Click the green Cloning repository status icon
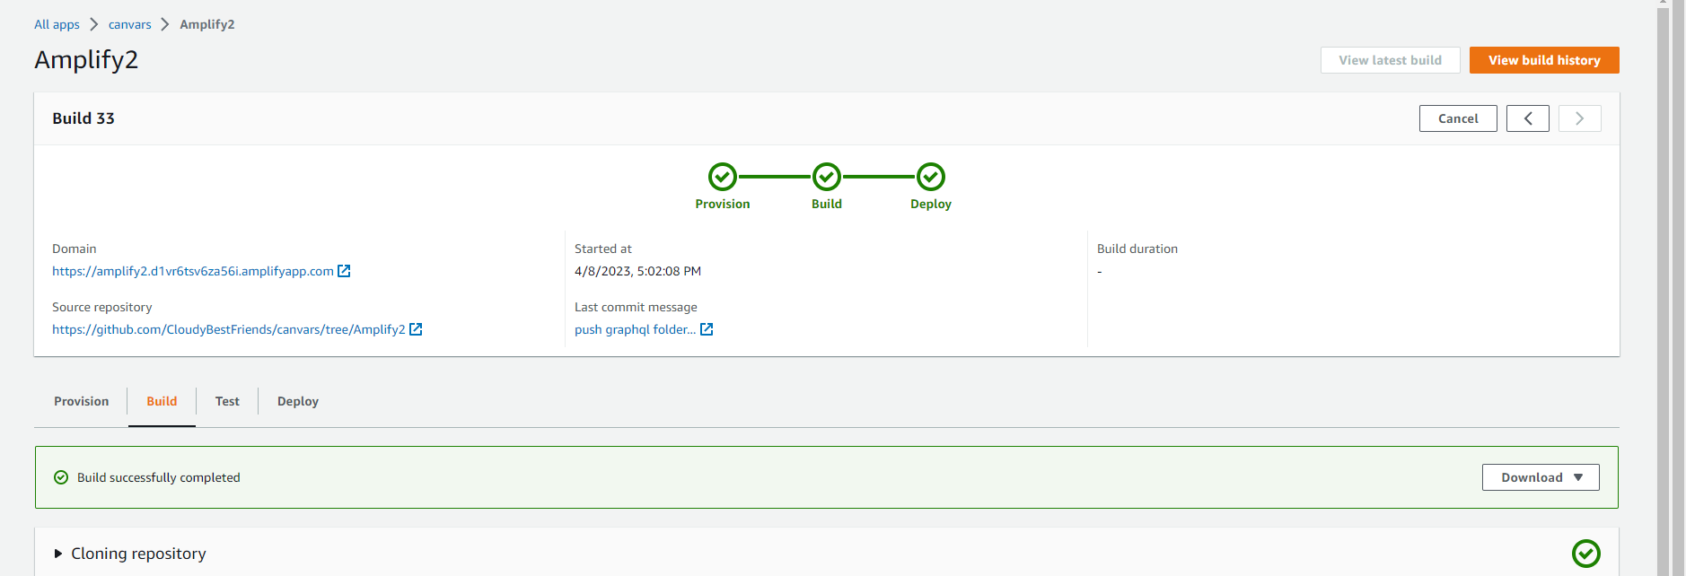 1585,554
